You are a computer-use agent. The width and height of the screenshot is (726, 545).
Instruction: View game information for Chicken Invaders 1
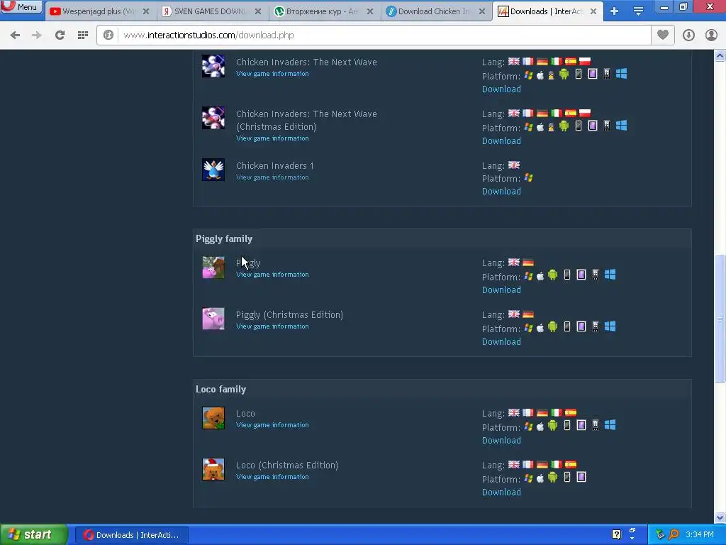click(x=272, y=177)
